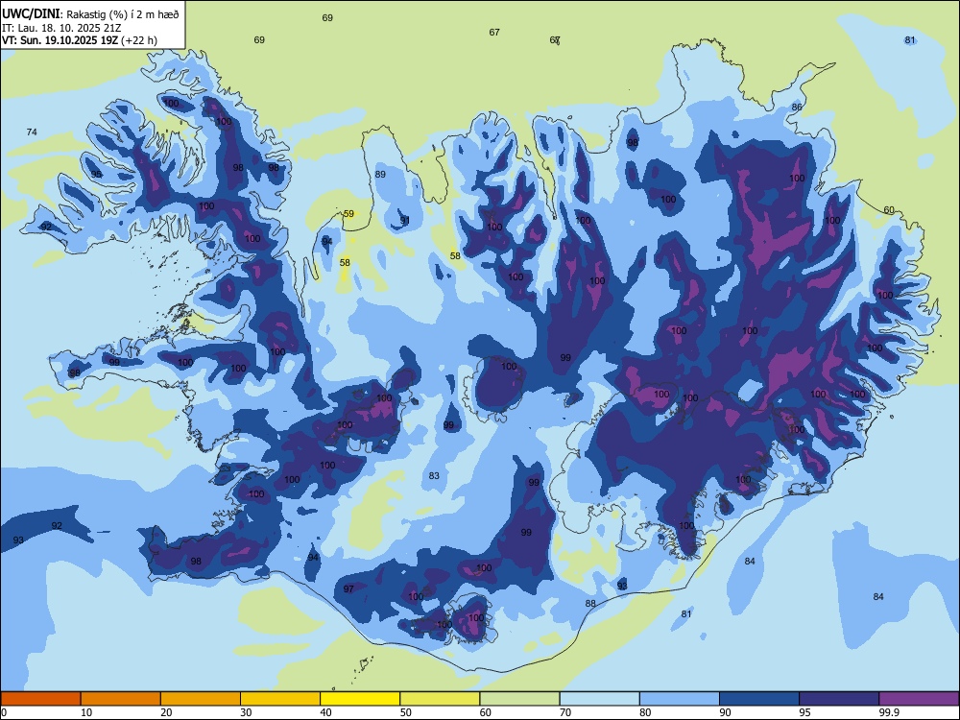Screen dimensions: 960x720
Task: Click the dark indigo 95–99.9 legend swatch
Action: coord(839,699)
